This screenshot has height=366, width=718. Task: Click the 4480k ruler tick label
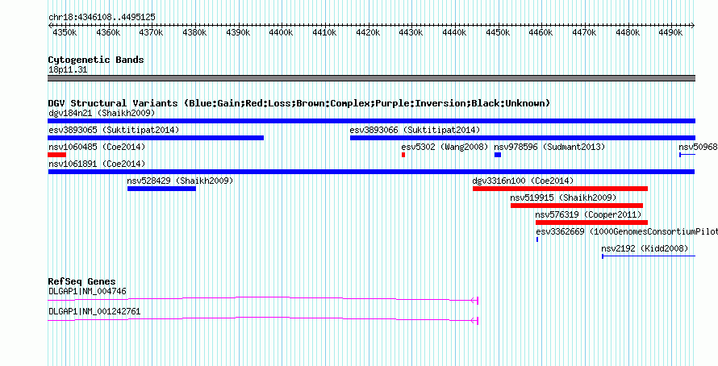[628, 33]
